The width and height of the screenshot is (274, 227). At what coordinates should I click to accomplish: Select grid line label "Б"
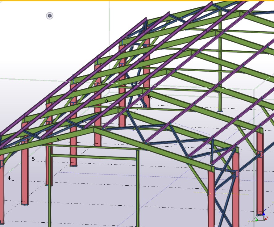(149, 96)
